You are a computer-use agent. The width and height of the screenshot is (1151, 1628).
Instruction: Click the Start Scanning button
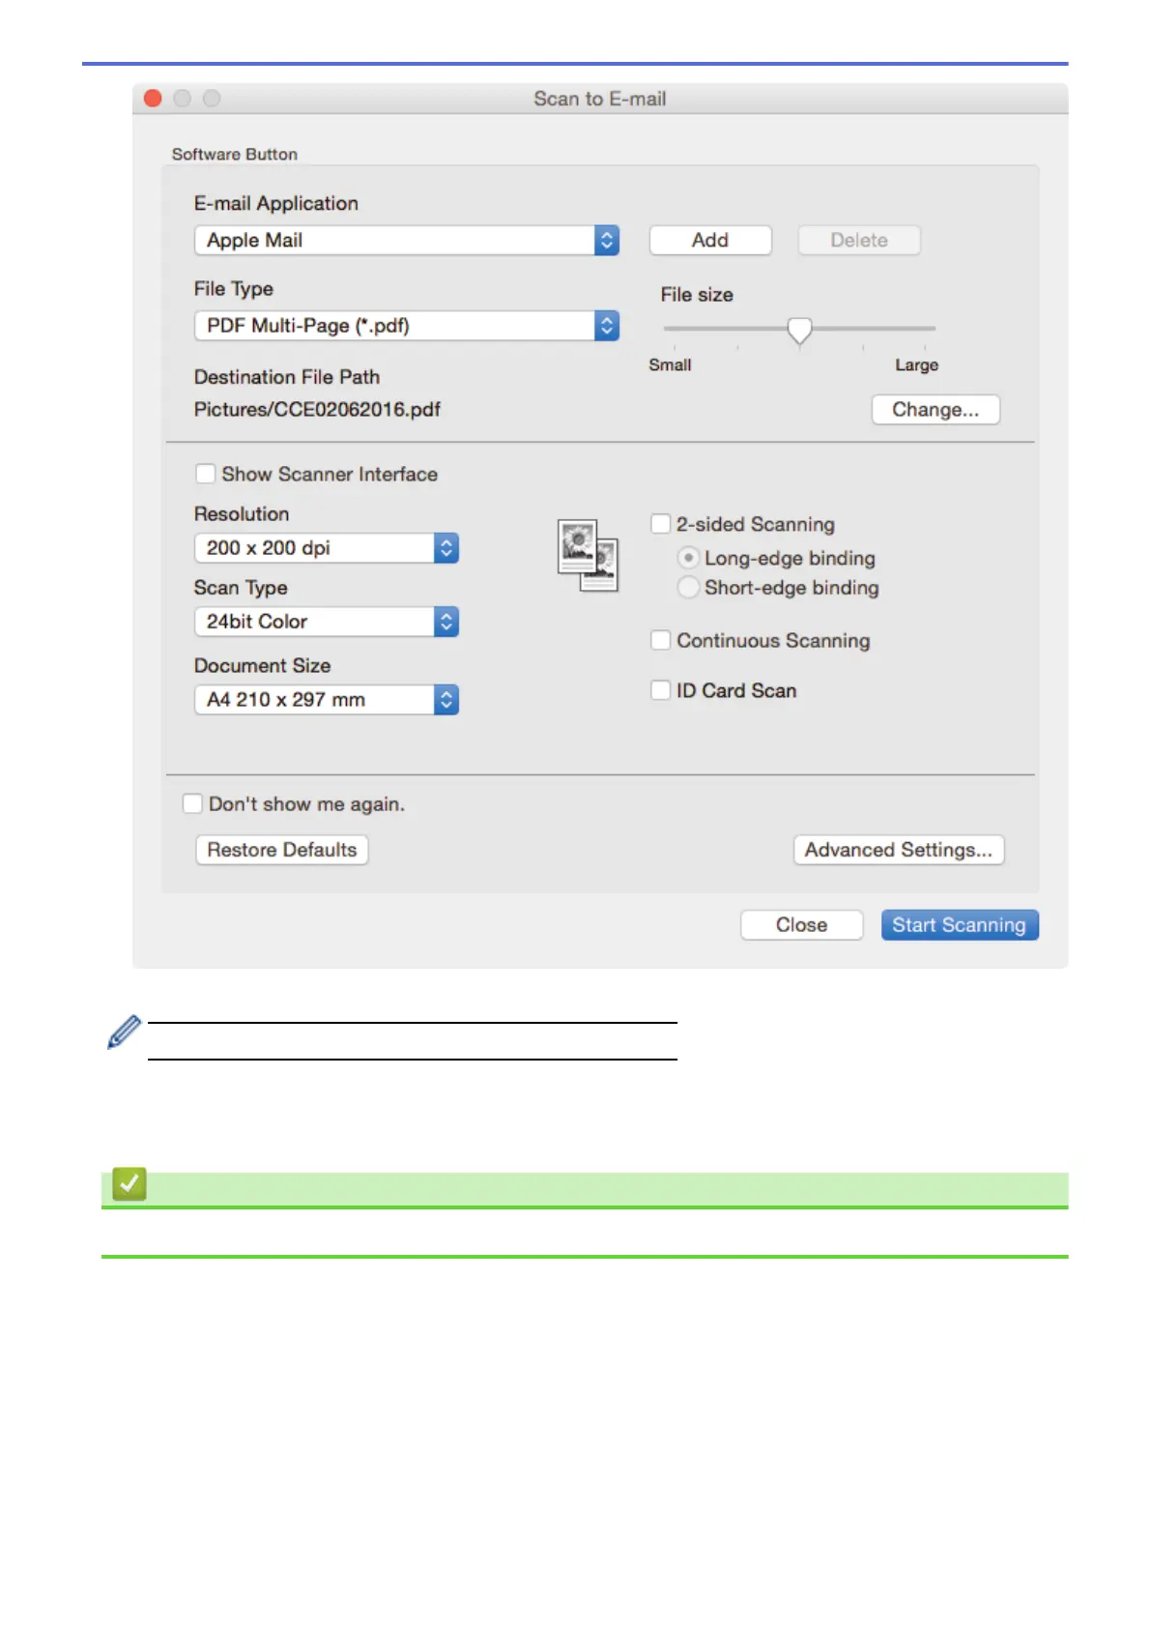960,925
